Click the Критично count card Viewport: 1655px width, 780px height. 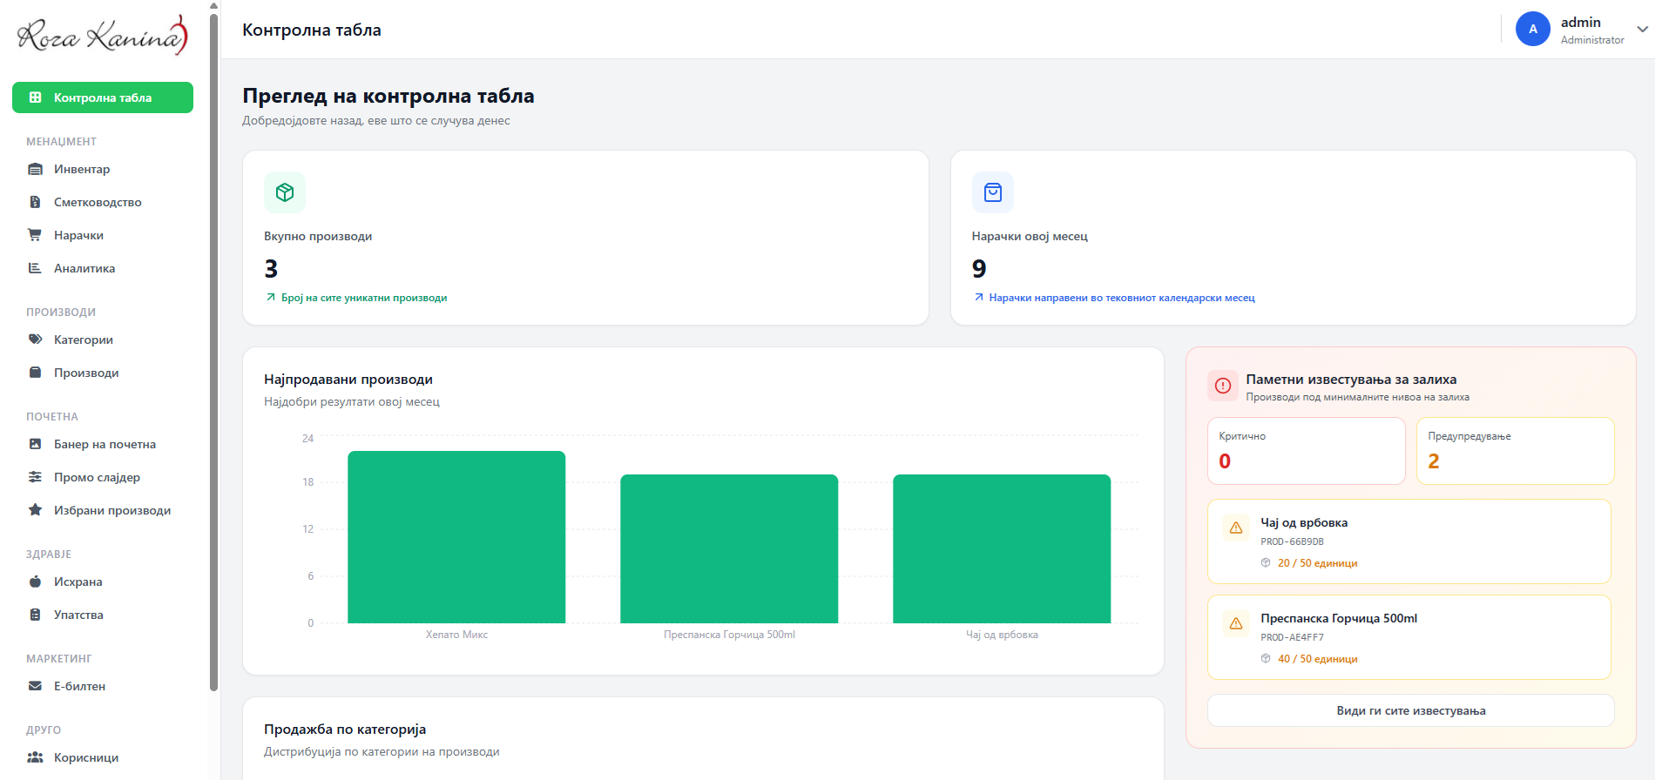[x=1307, y=451]
